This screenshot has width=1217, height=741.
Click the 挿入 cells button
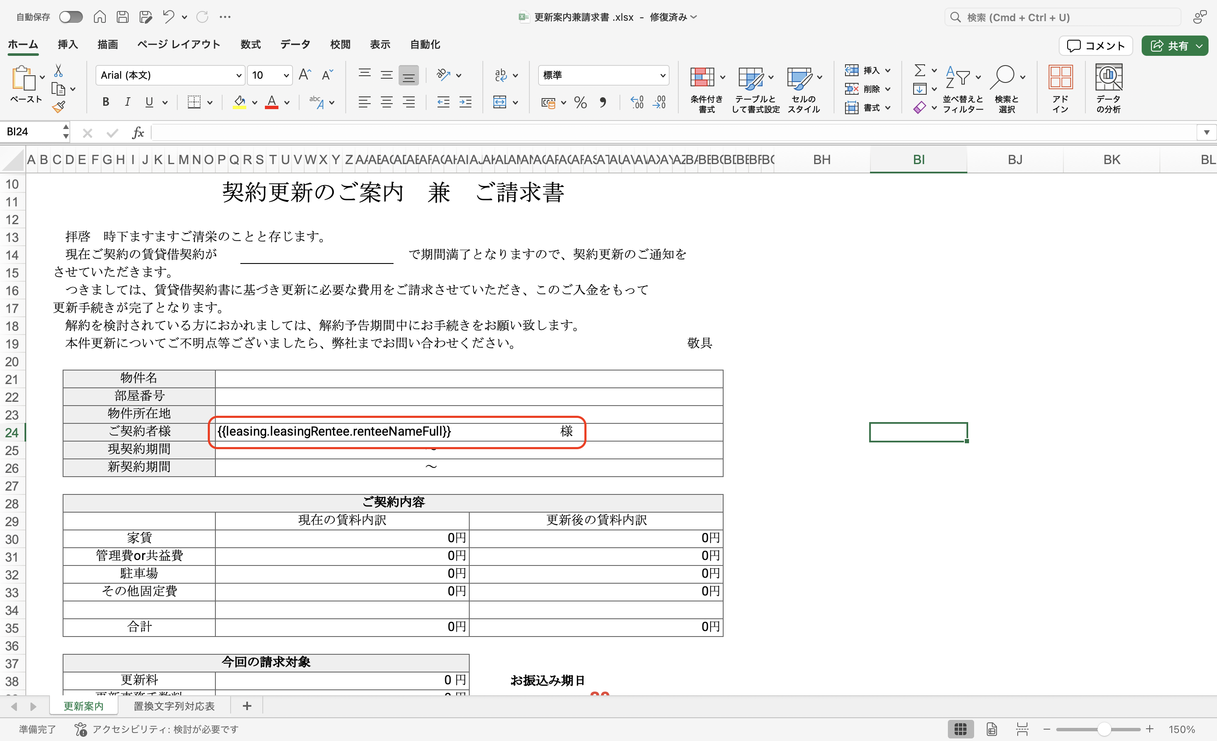[x=867, y=71]
